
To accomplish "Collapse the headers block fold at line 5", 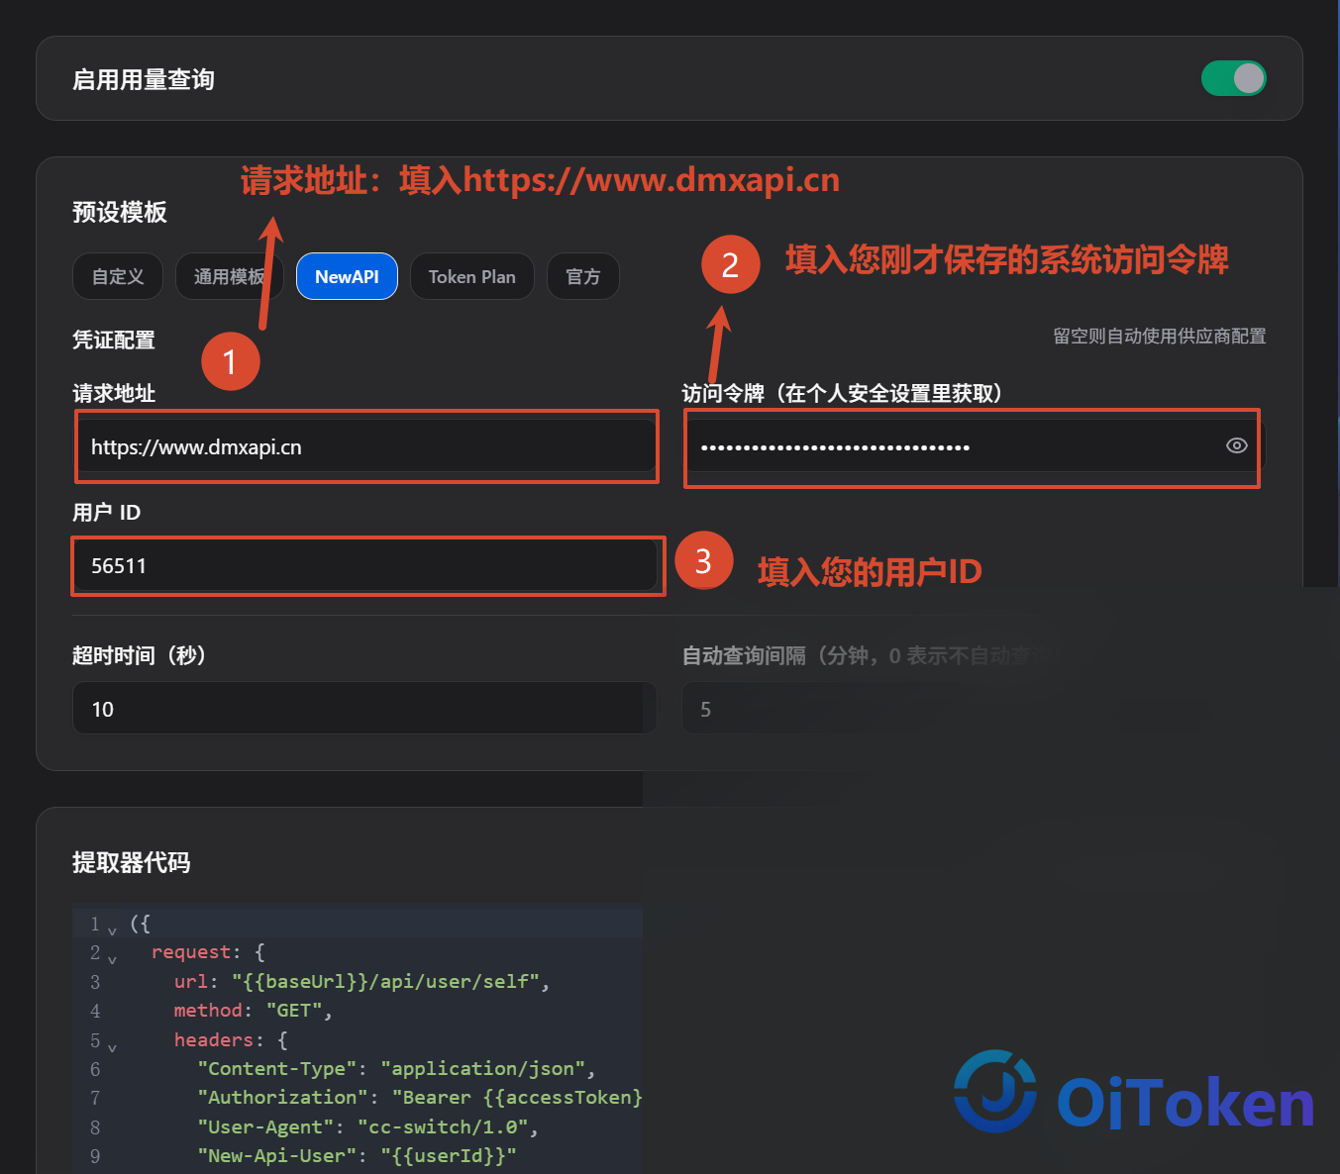I will tap(112, 1047).
